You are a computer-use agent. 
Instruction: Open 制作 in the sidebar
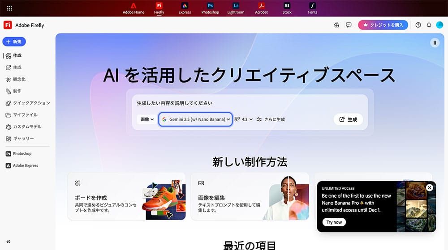pos(14,91)
